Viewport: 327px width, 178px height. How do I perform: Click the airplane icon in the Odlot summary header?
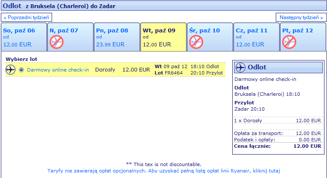240,67
